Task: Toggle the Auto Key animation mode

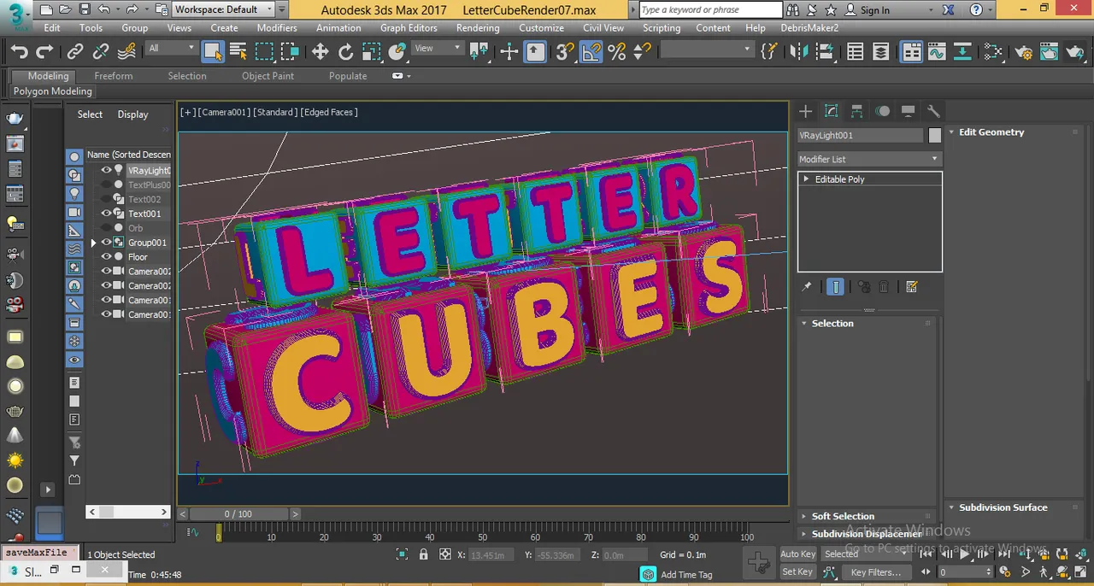Action: click(x=797, y=554)
